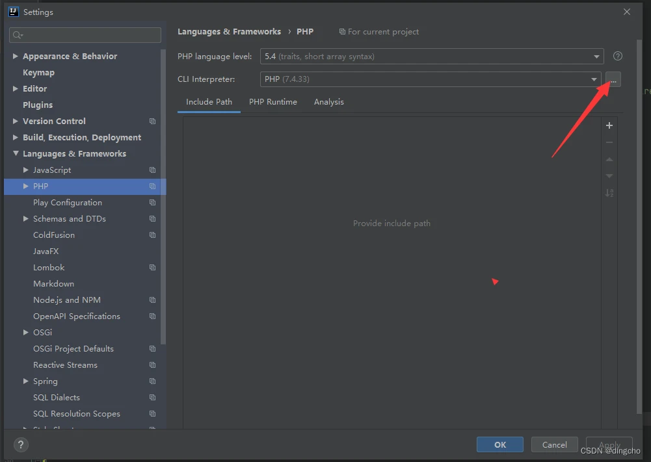Viewport: 651px width, 462px height.
Task: Select Lombok settings
Action: pos(49,268)
